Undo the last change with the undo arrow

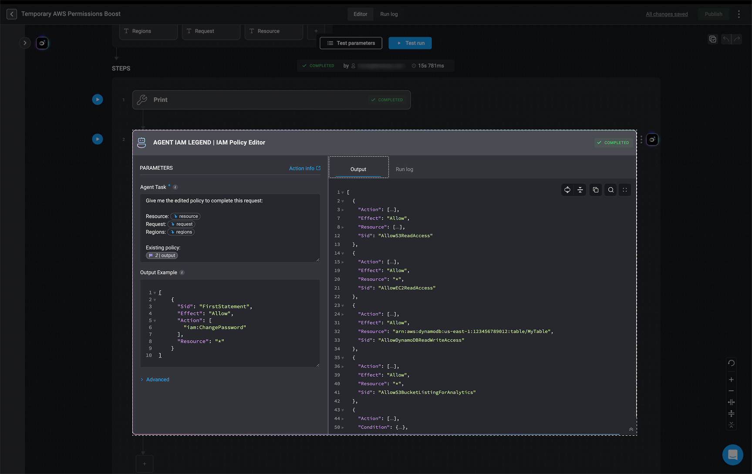coord(726,39)
